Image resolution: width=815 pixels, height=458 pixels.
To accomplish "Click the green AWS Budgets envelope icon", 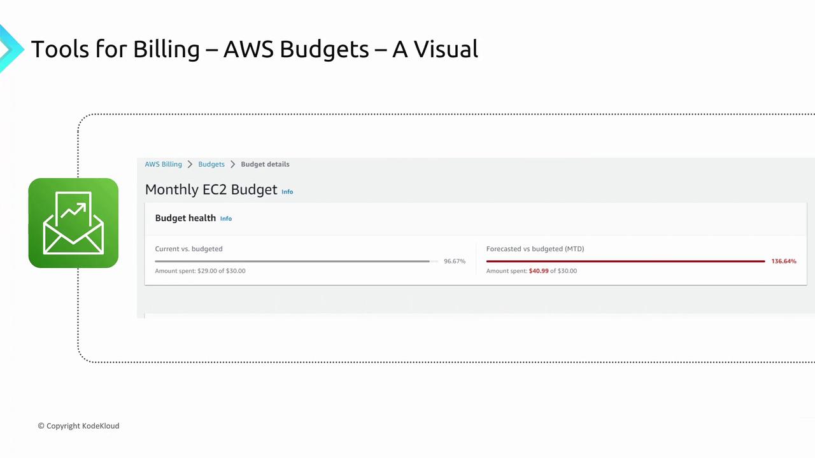I will pos(73,223).
